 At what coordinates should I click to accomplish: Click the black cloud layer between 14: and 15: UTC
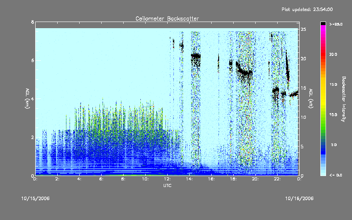pos(196,56)
